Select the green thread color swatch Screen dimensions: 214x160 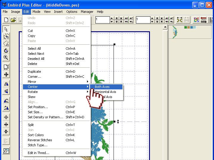click(185, 27)
